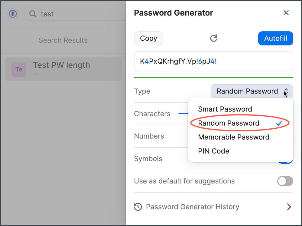Viewport: 302px width, 226px height.
Task: Select PIN Code type
Action: pyautogui.click(x=214, y=151)
